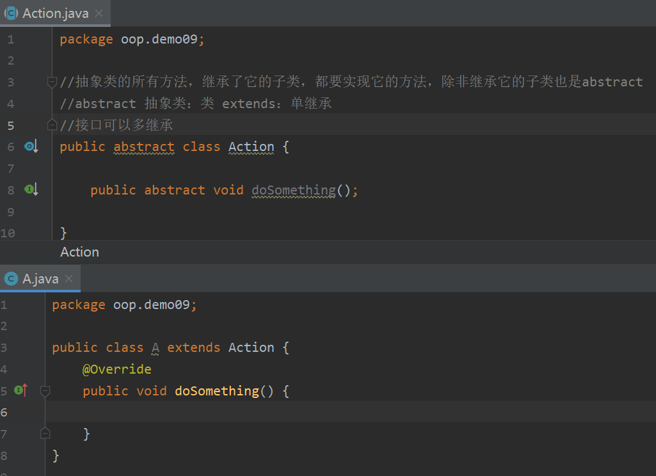
Task: Click the class name A in its declaration
Action: click(156, 347)
